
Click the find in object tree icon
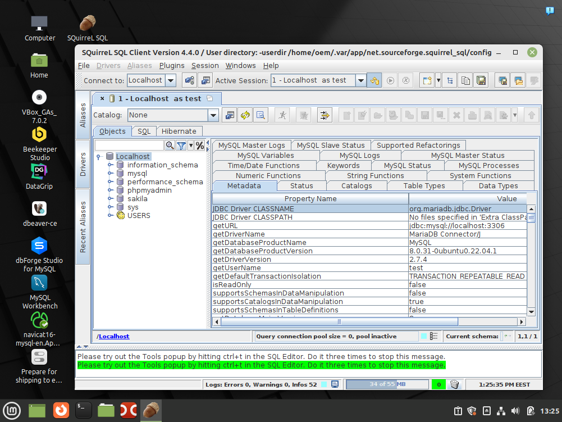[x=261, y=115]
